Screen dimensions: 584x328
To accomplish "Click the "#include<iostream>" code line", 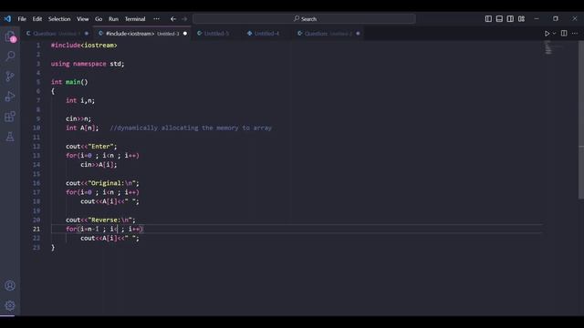I will click(x=84, y=46).
